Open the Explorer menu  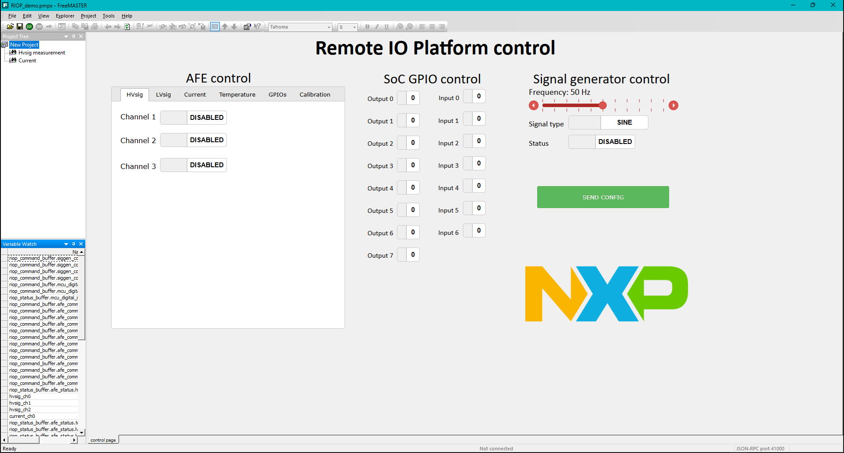pyautogui.click(x=65, y=16)
